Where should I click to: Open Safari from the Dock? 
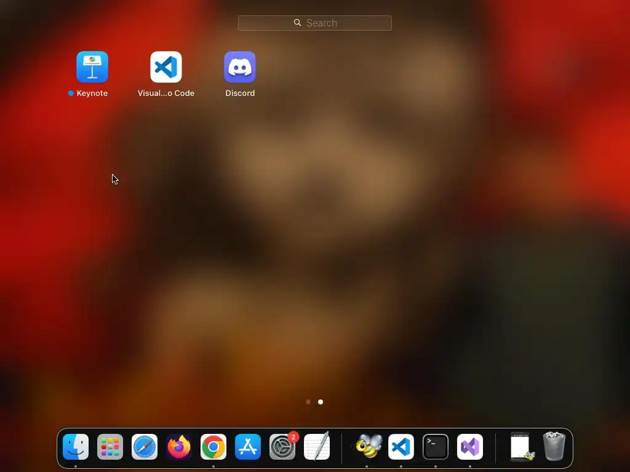pyautogui.click(x=145, y=447)
